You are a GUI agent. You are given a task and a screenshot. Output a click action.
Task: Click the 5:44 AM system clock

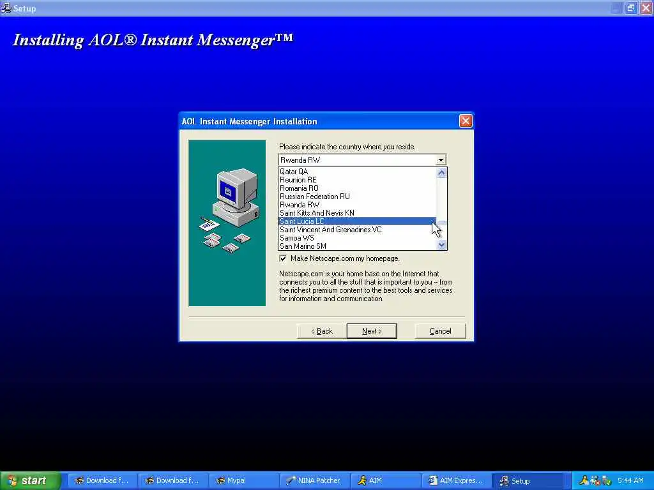click(630, 480)
